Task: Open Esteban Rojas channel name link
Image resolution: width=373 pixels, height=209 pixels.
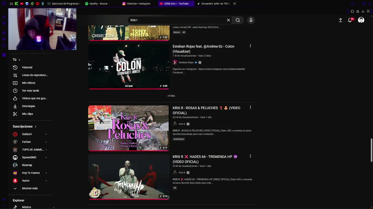Action: pyautogui.click(x=186, y=62)
